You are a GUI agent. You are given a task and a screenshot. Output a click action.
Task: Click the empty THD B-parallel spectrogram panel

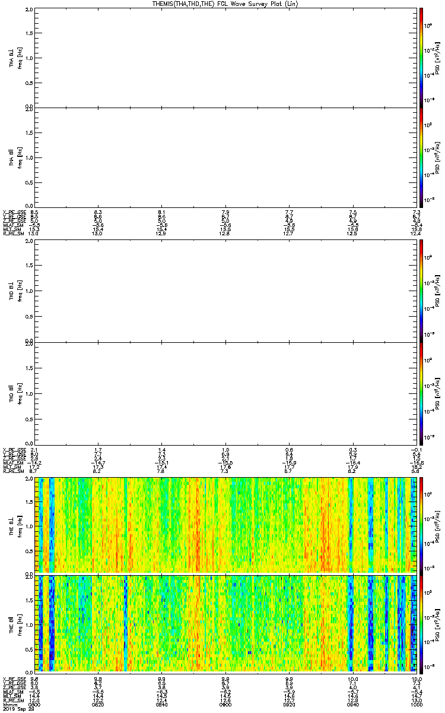(224, 393)
